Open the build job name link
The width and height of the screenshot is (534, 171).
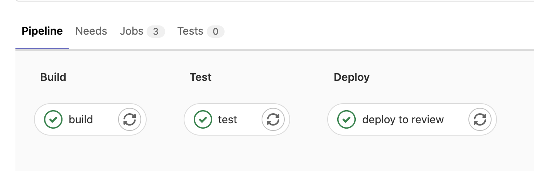(81, 119)
